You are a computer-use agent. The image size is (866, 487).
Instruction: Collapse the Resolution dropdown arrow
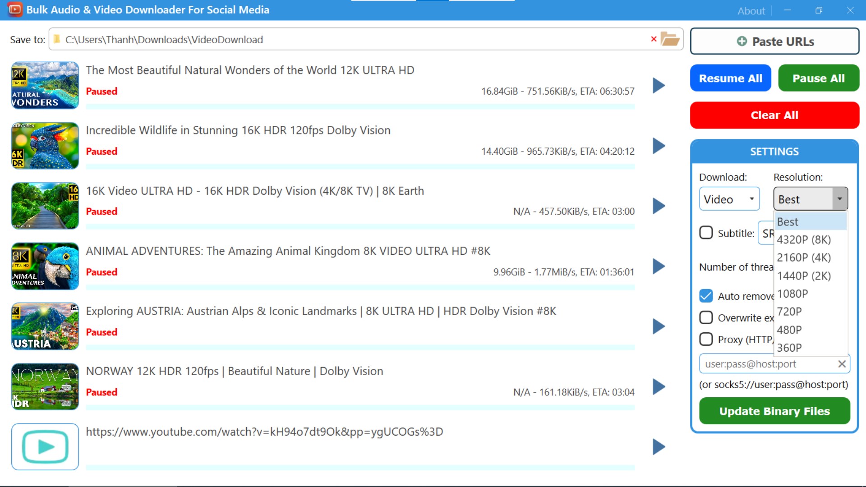839,199
